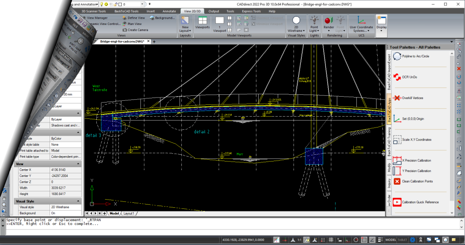The height and width of the screenshot is (245, 465).
Task: Click the layer freeze sun icon
Action: click(x=106, y=4)
